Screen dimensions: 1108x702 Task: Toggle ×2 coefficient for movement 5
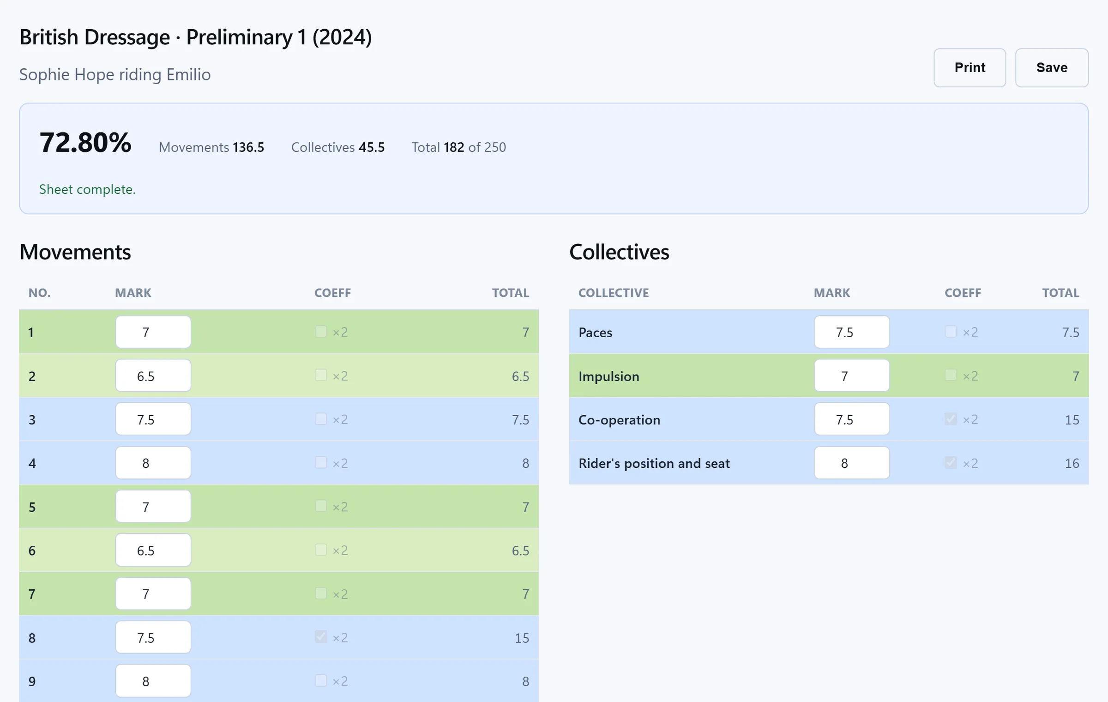click(x=321, y=506)
